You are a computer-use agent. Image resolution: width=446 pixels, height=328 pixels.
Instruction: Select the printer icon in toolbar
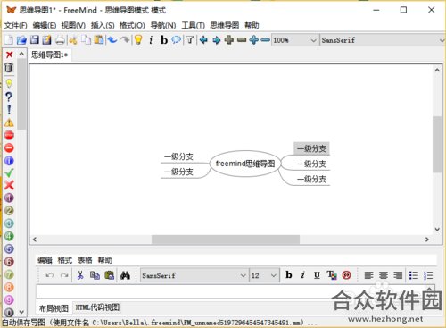(60, 39)
